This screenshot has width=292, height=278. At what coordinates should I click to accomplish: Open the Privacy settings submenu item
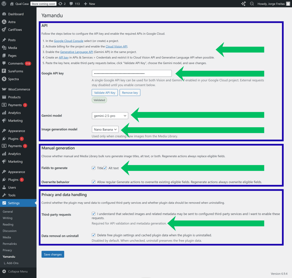pyautogui.click(x=7, y=250)
